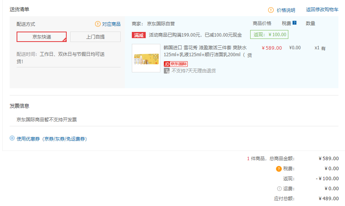This screenshot has width=345, height=206.
Task: Click the 不支持7天无理由退货 text
Action: click(x=194, y=71)
